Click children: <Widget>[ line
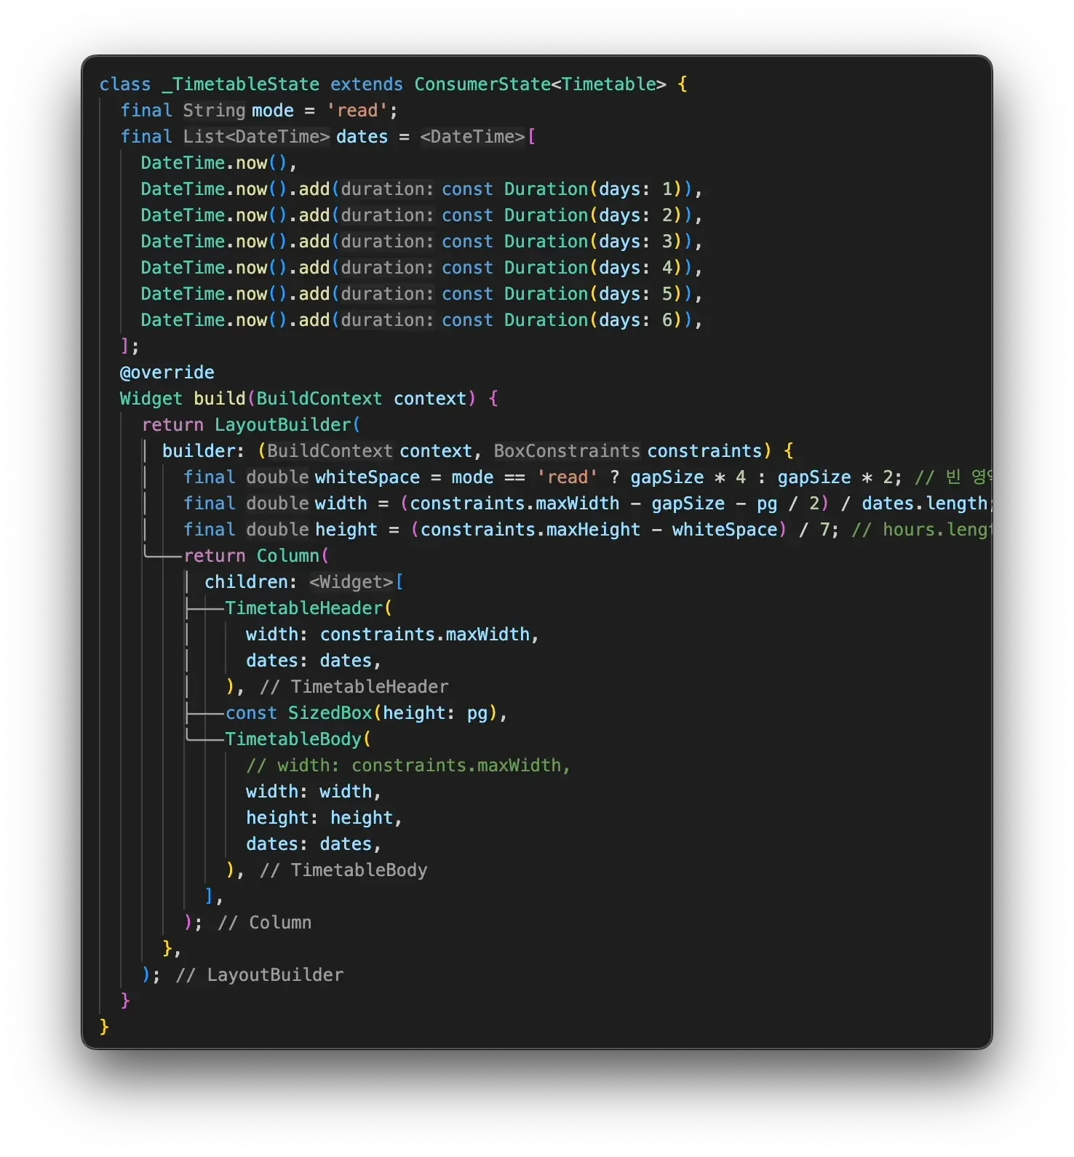This screenshot has height=1157, width=1074. tap(304, 582)
